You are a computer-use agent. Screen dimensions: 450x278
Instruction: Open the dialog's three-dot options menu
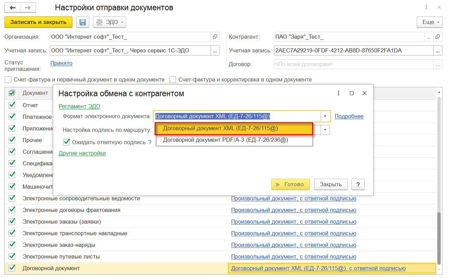pyautogui.click(x=339, y=93)
